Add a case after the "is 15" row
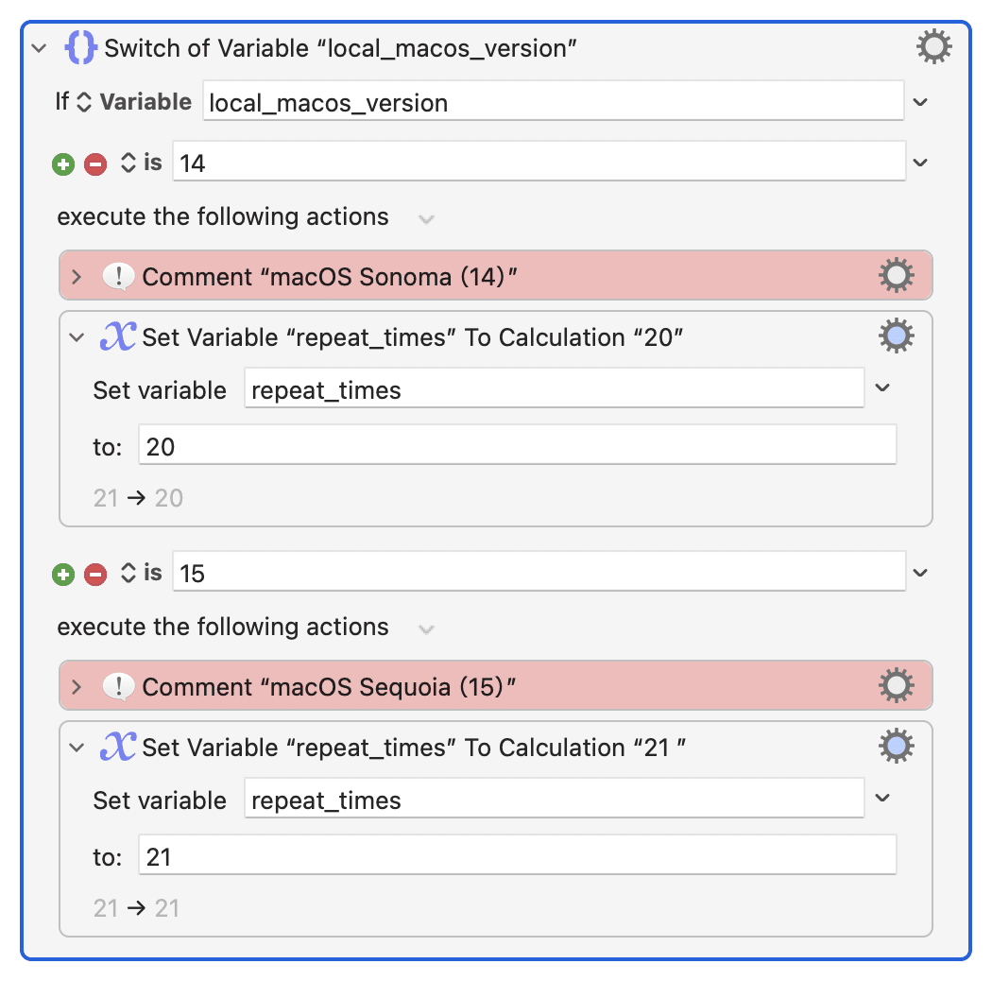 point(62,575)
